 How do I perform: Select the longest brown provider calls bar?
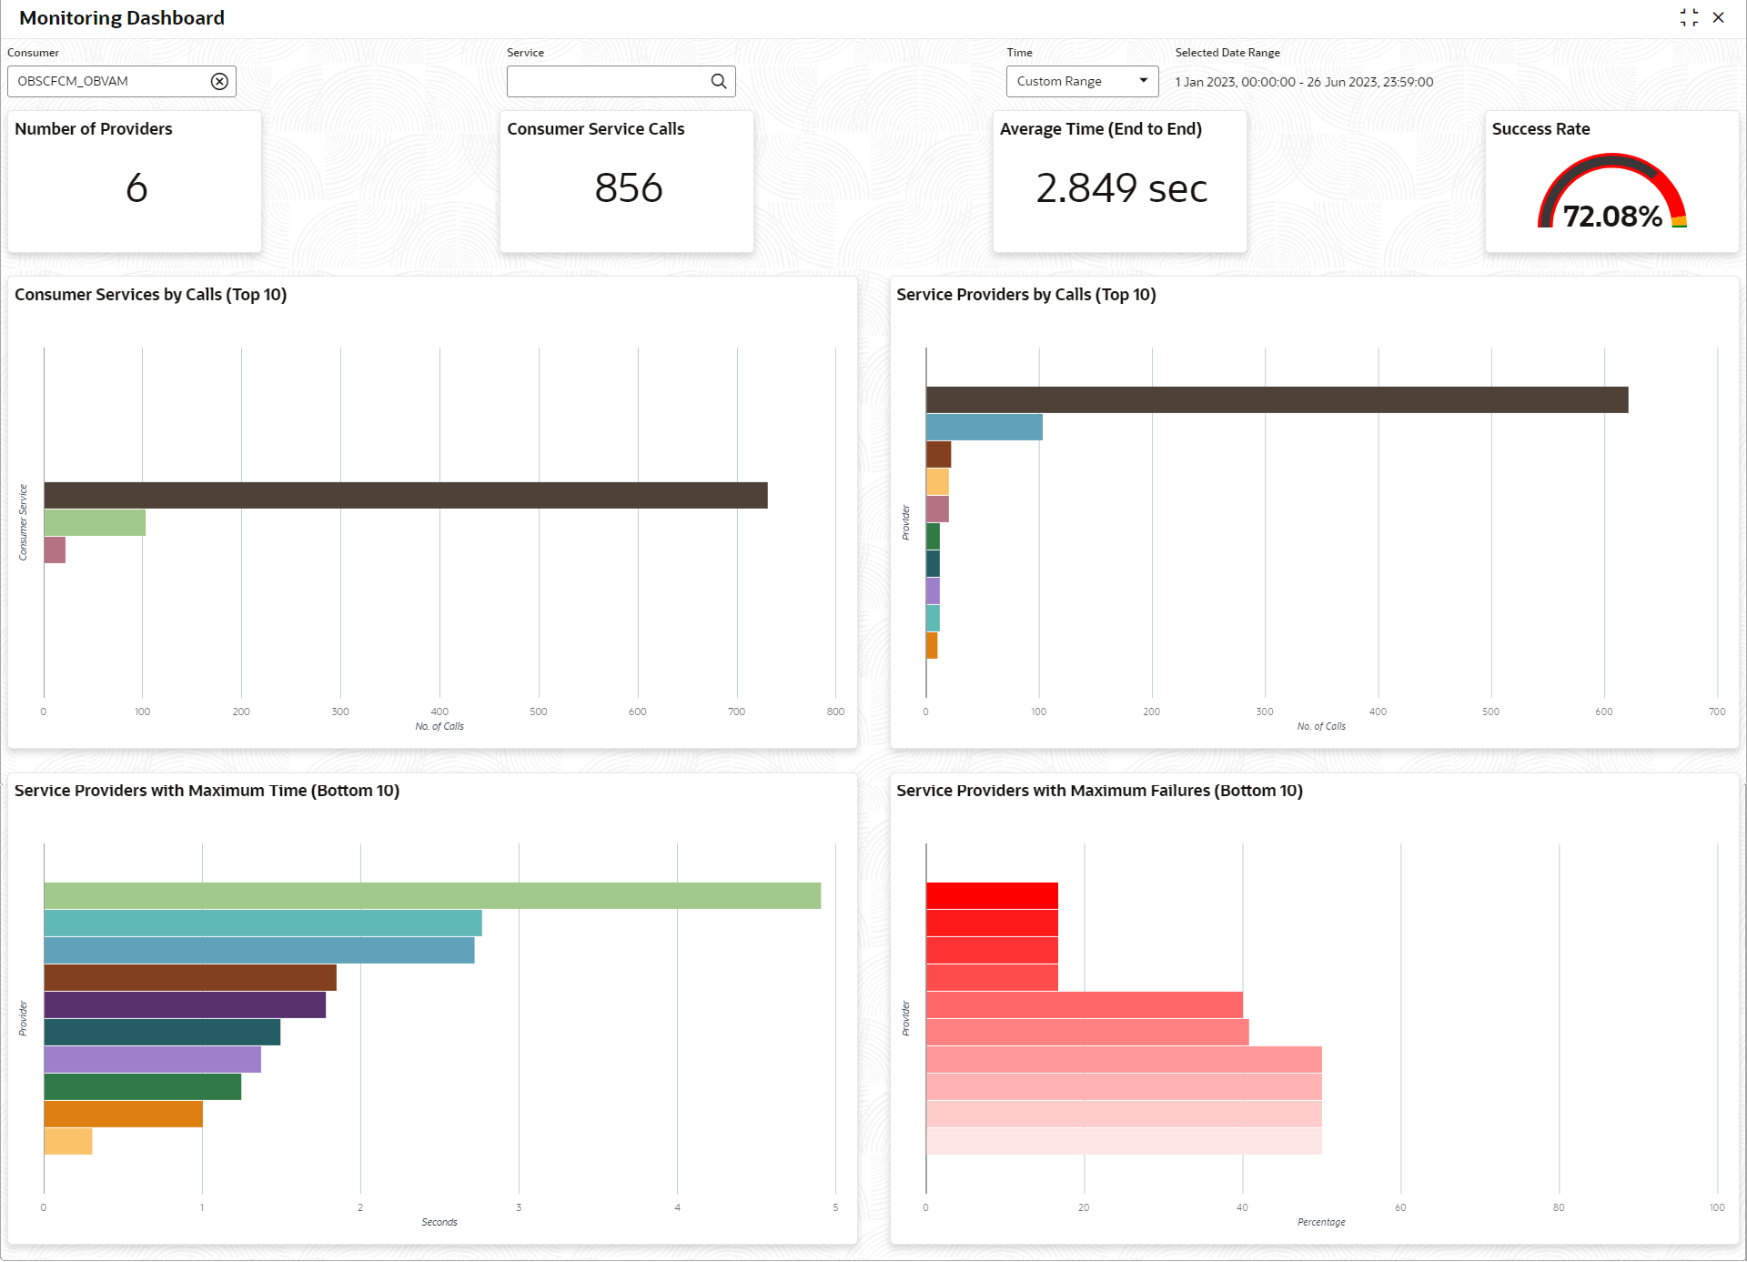[1277, 399]
